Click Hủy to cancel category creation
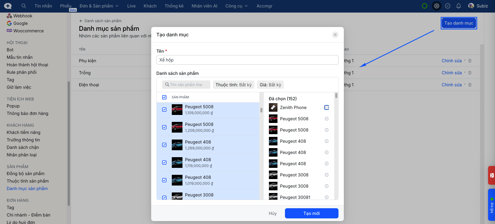The height and width of the screenshot is (224, 495). (x=273, y=213)
